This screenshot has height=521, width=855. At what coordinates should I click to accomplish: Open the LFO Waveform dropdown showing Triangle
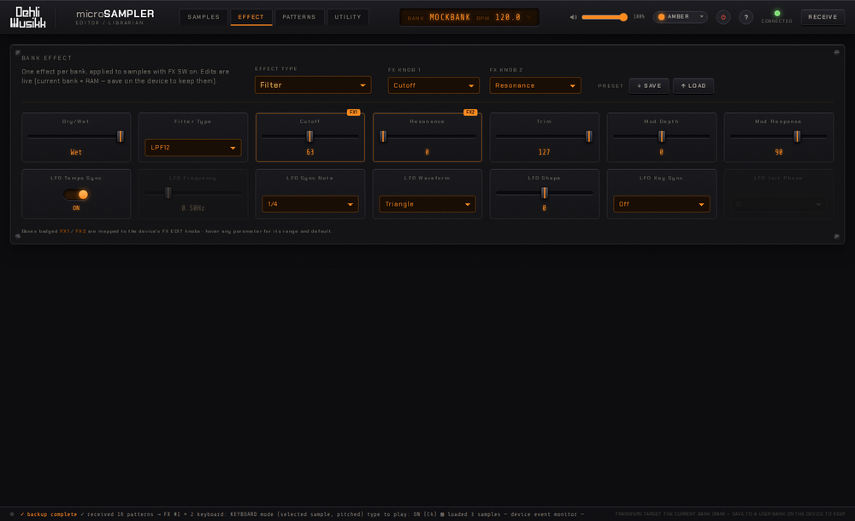click(427, 204)
